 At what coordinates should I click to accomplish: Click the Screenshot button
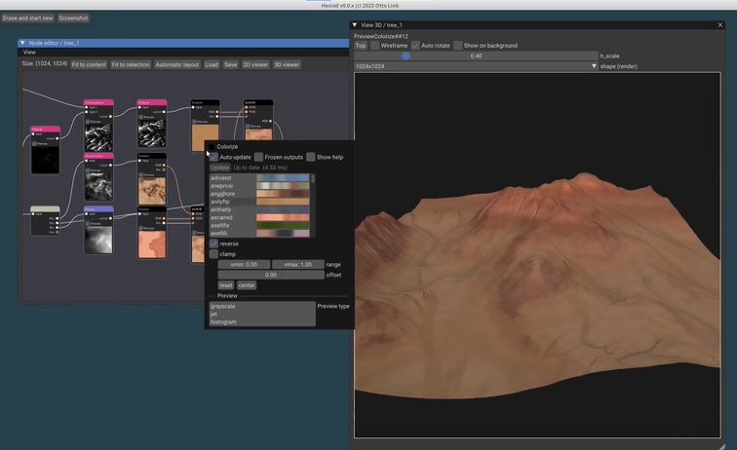[x=73, y=18]
